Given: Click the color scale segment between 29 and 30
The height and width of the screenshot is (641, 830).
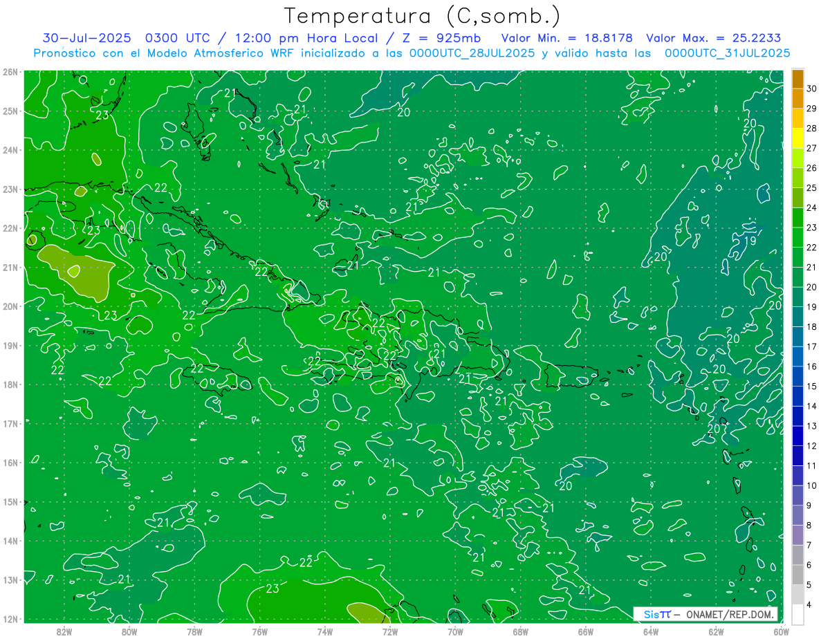Looking at the screenshot, I should [797, 98].
